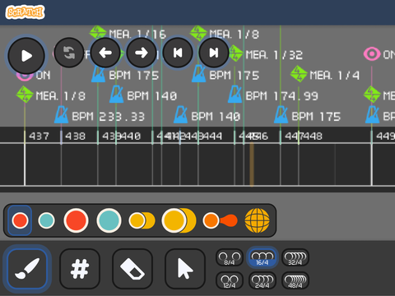This screenshot has width=395, height=296.
Task: Set note division to 24/4
Action: tap(263, 280)
